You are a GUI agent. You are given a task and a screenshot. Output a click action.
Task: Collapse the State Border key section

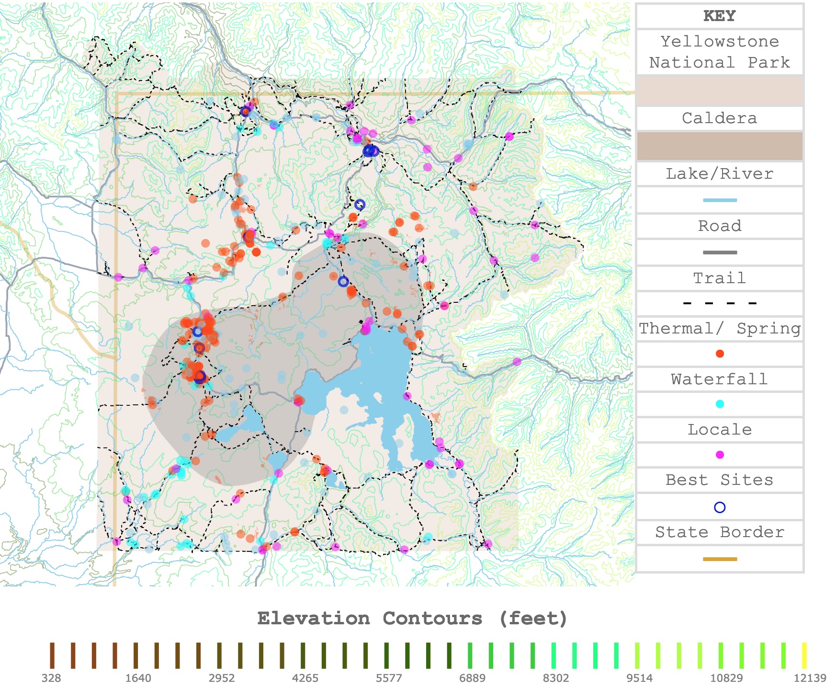(719, 532)
